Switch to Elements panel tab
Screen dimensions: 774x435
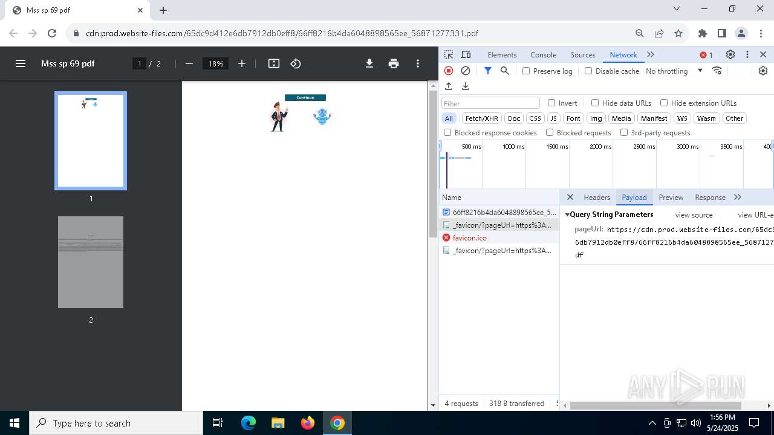point(502,54)
